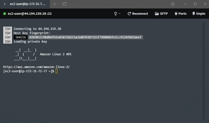
Task: Open Settings via the gear icon
Action: tap(173, 4)
